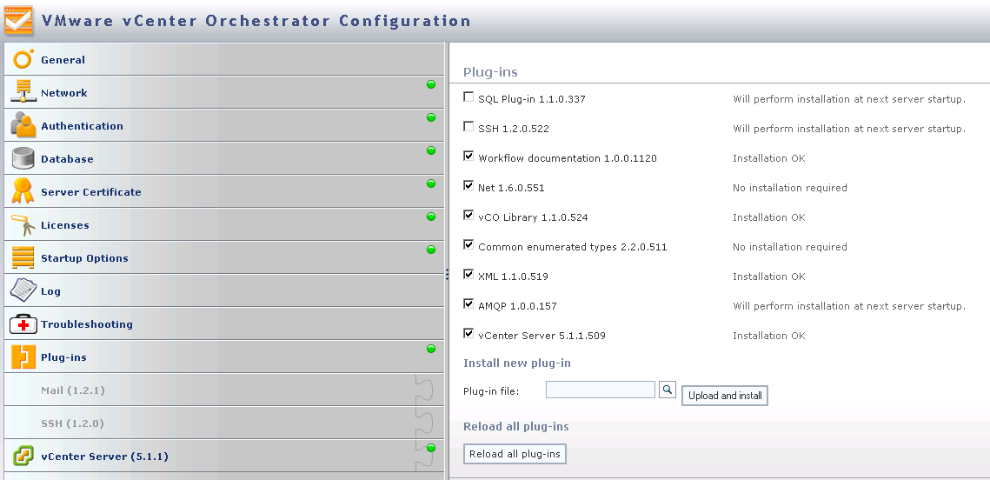Open the Plug-ins section in sidebar
Image resolution: width=990 pixels, height=480 pixels.
(63, 357)
